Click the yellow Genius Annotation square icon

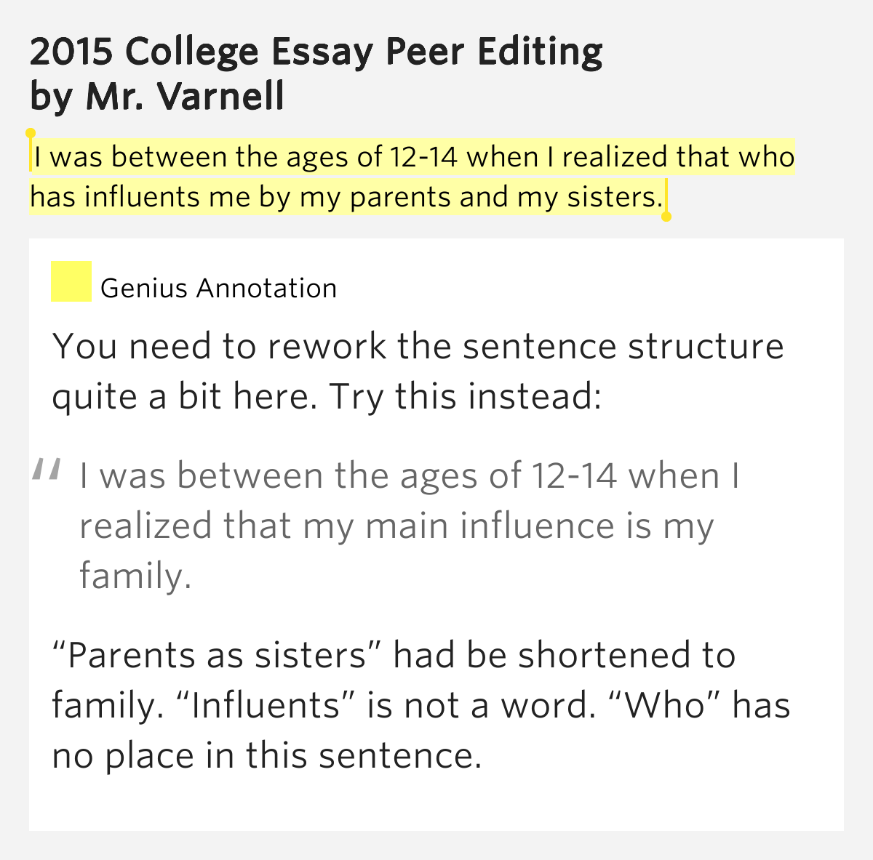[71, 281]
